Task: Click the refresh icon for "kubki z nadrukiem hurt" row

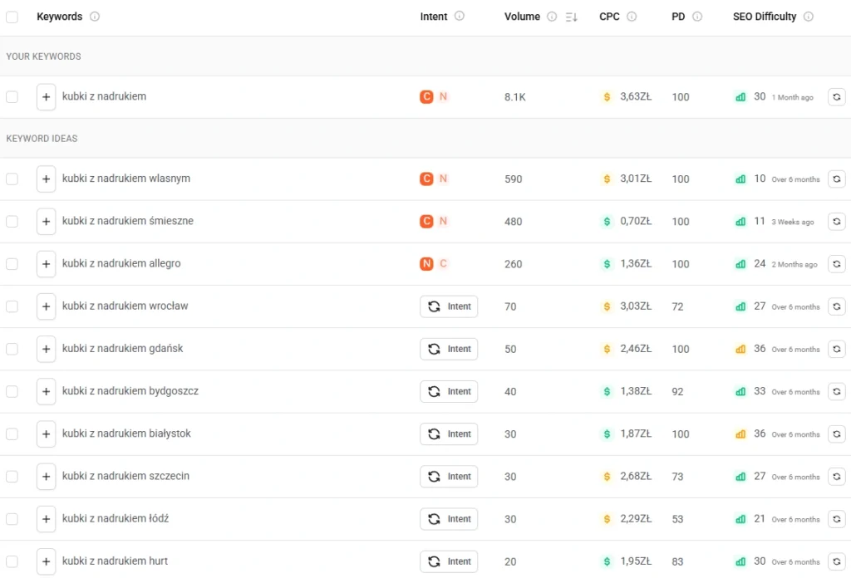Action: tap(837, 561)
